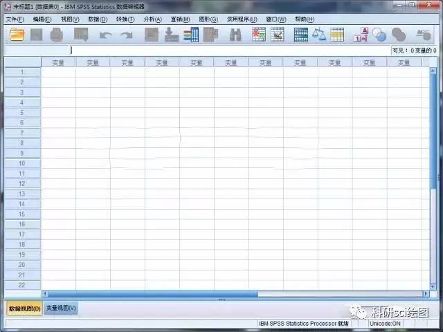Switch to the 变量视图(V) tab
The image size is (443, 332).
pos(61,308)
